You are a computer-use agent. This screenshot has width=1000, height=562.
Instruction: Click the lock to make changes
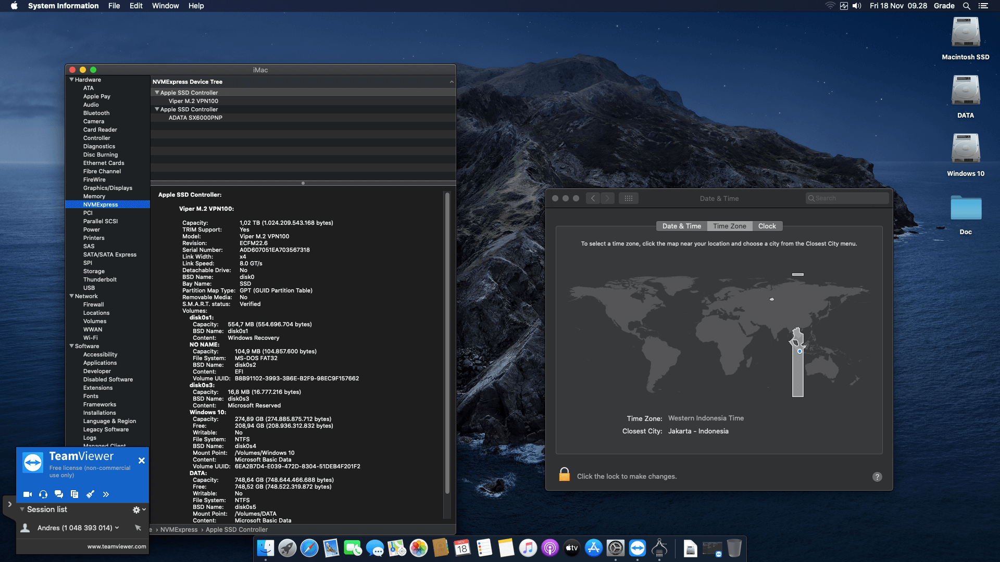pos(565,475)
